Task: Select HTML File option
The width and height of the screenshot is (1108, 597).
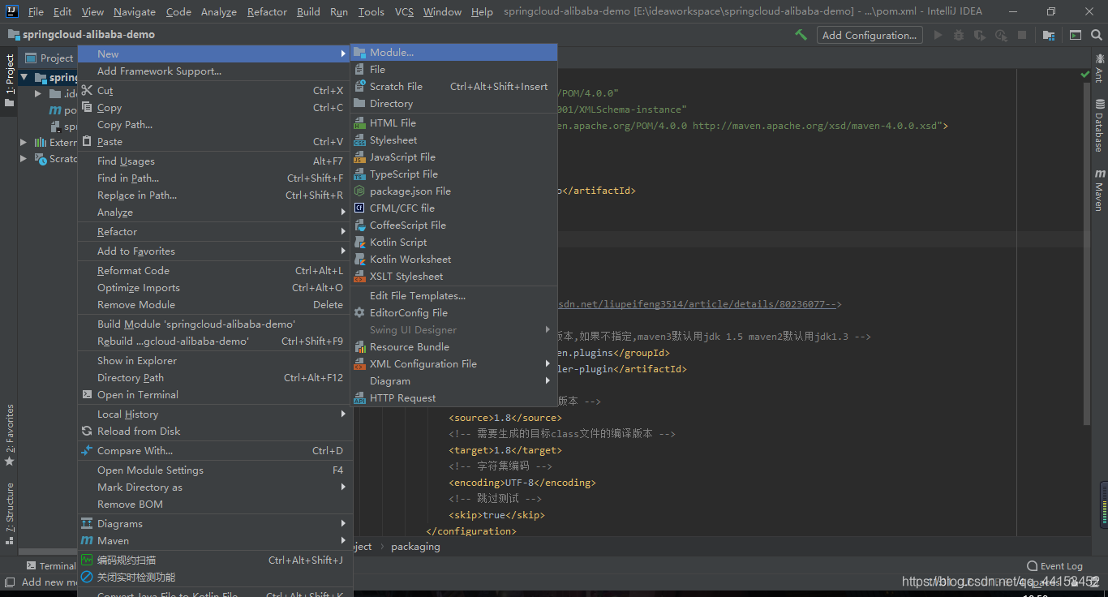Action: tap(453, 122)
